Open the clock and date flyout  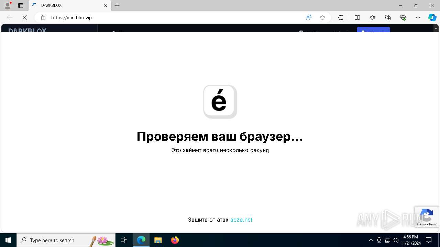pyautogui.click(x=411, y=240)
